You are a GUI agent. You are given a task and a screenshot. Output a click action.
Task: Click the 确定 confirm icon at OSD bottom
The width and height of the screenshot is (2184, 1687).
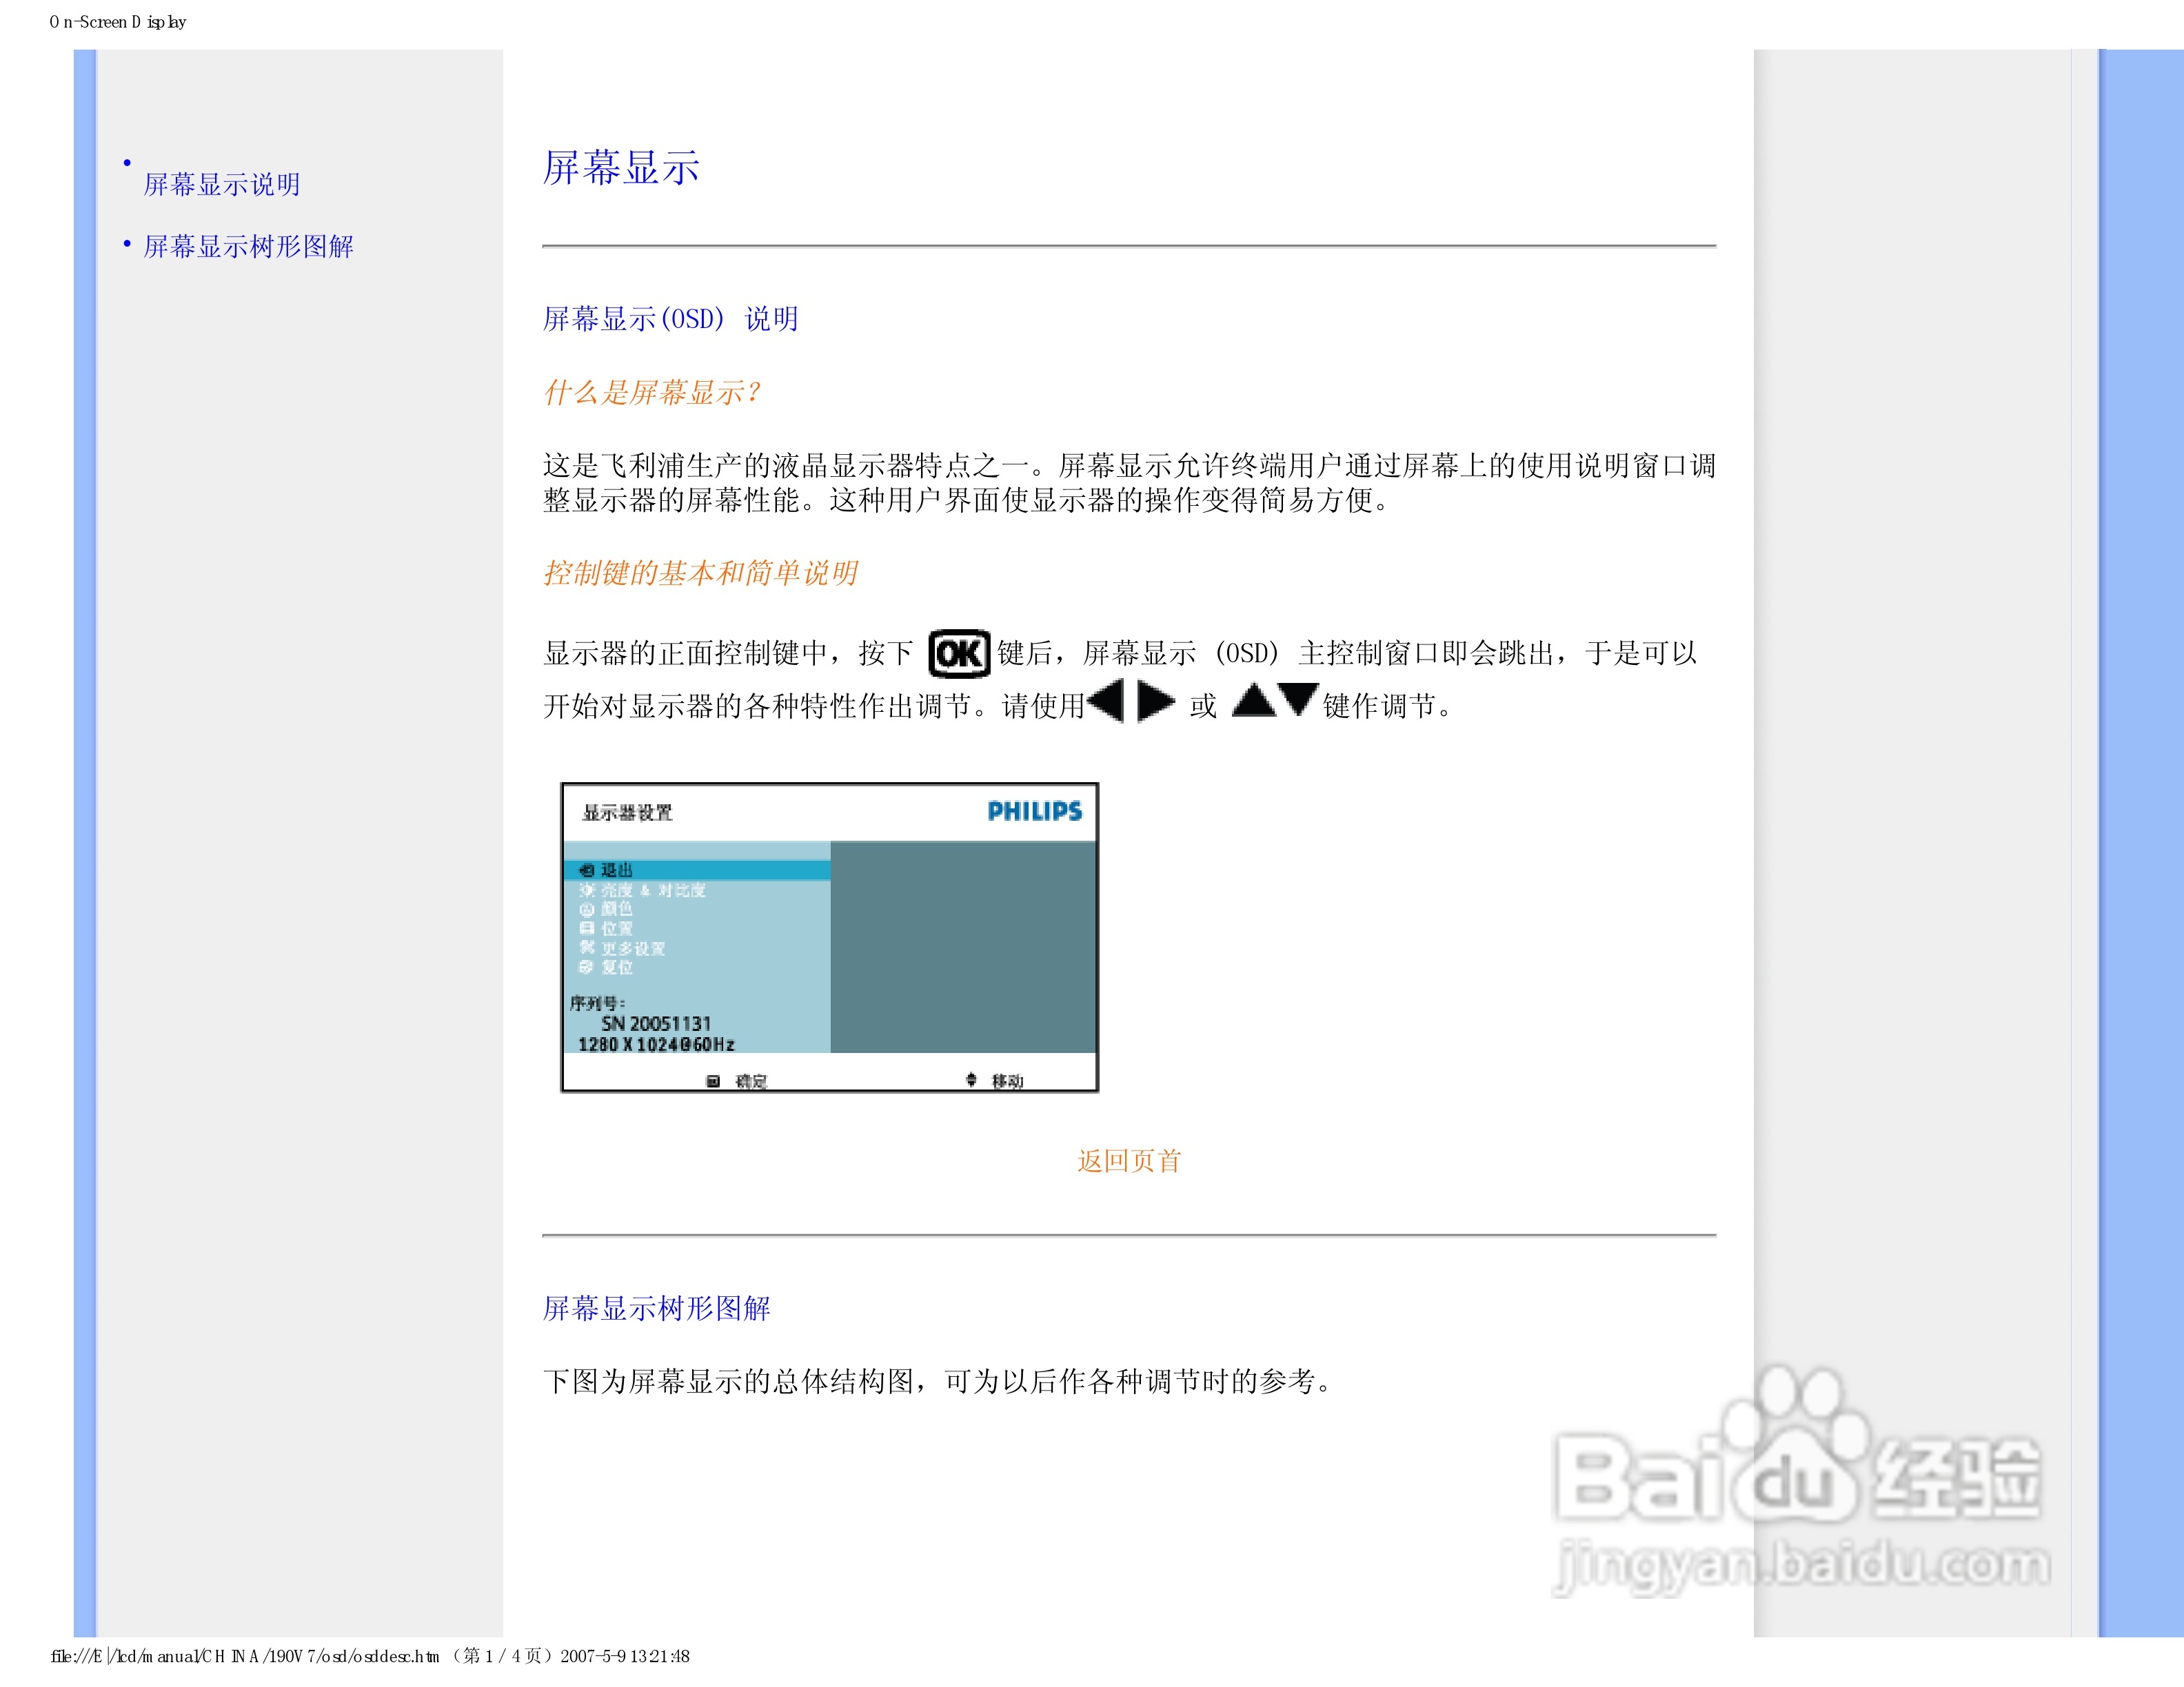tap(714, 1081)
